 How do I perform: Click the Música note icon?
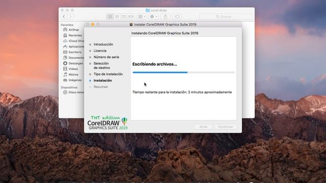pyautogui.click(x=65, y=75)
